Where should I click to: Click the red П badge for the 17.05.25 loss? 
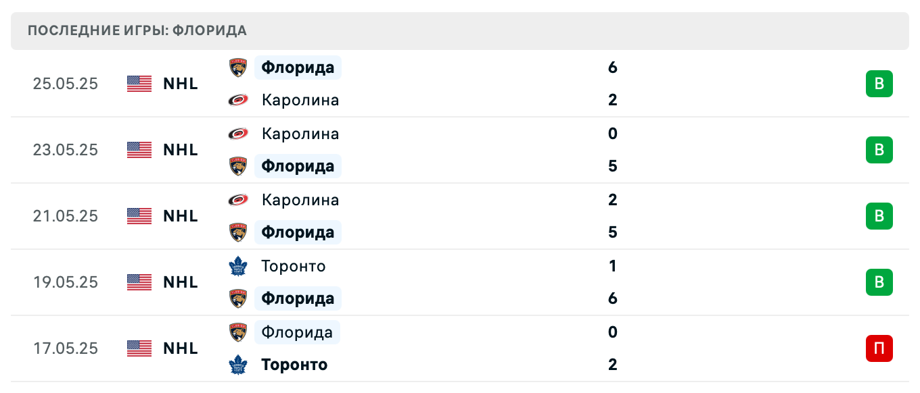click(879, 348)
